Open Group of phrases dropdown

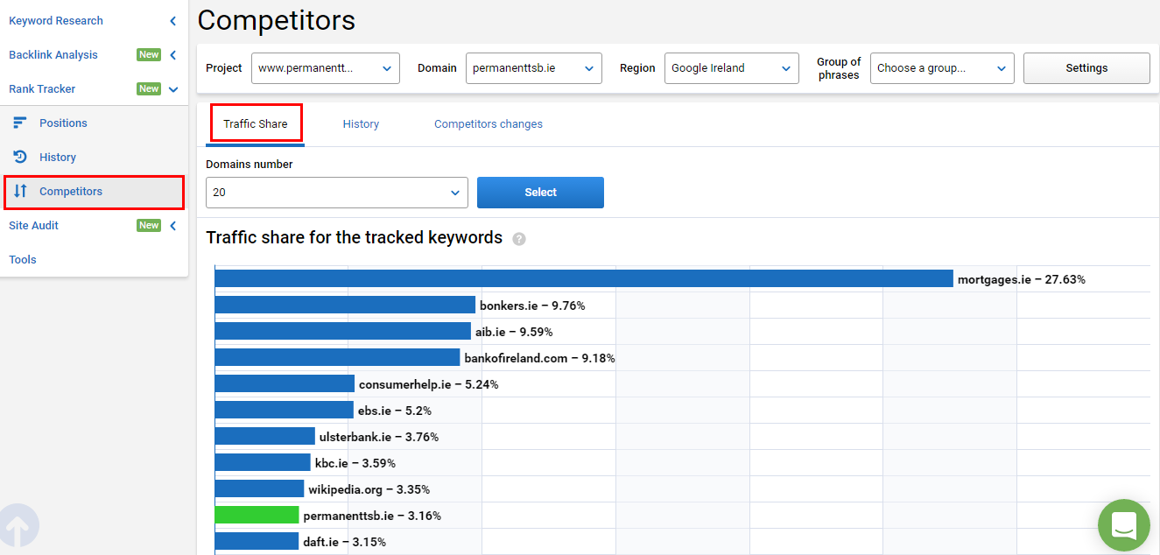[x=942, y=68]
